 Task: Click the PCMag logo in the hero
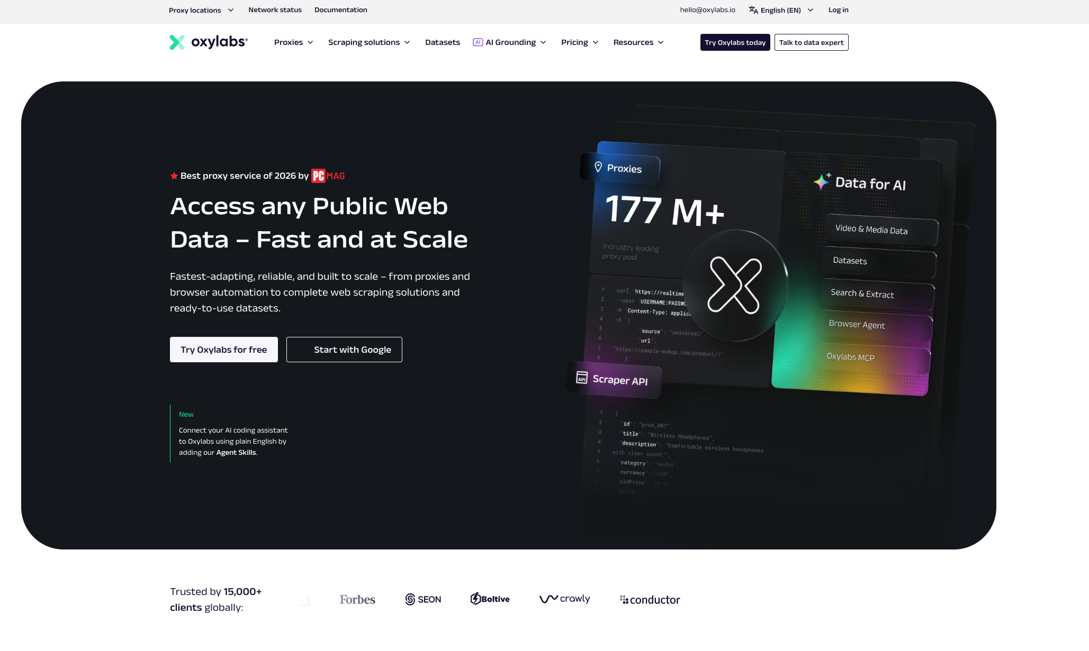pos(328,176)
